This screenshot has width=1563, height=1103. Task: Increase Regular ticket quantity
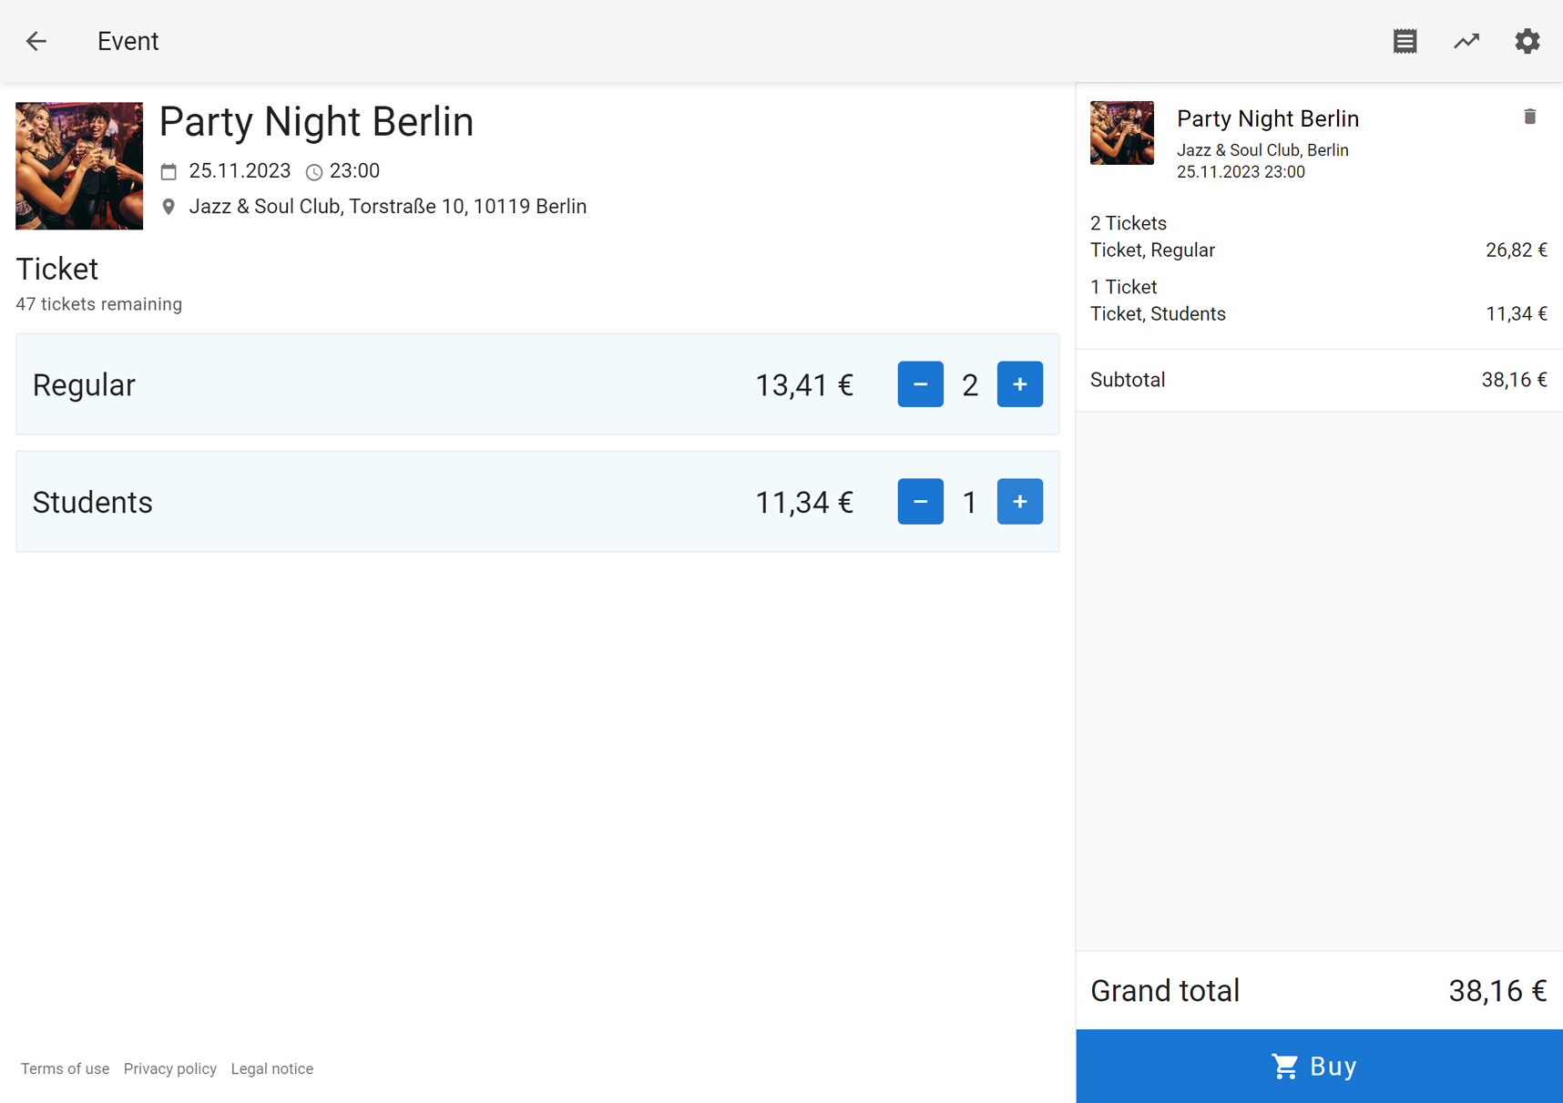click(x=1019, y=384)
